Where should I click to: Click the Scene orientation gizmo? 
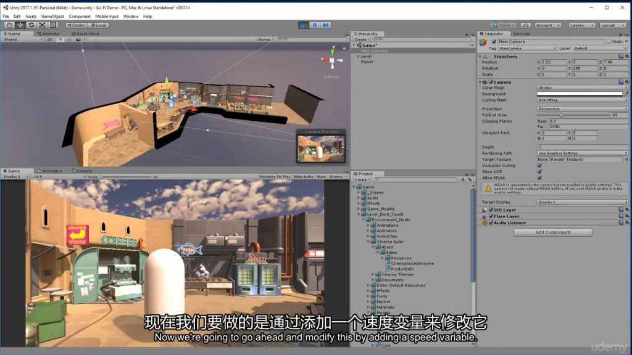(x=332, y=60)
